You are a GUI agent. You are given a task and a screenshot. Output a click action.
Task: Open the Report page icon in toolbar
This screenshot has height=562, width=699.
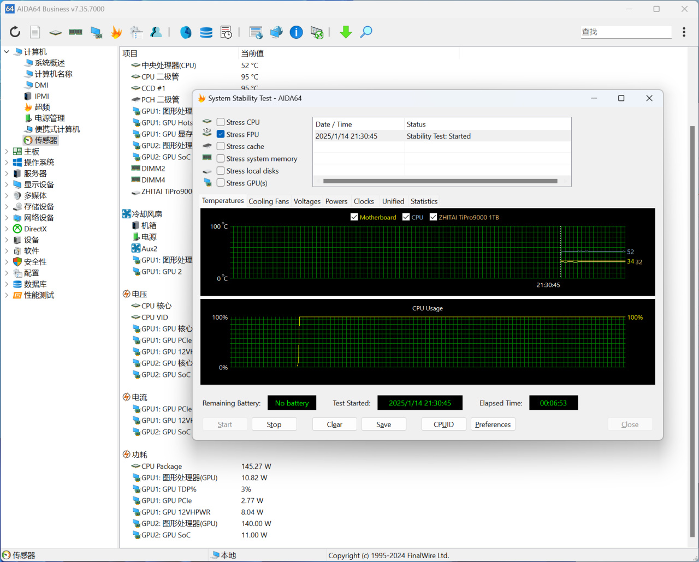(35, 32)
